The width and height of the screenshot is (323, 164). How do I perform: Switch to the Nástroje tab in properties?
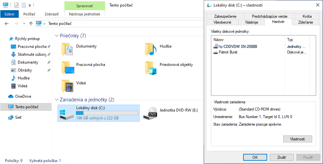coord(251,22)
